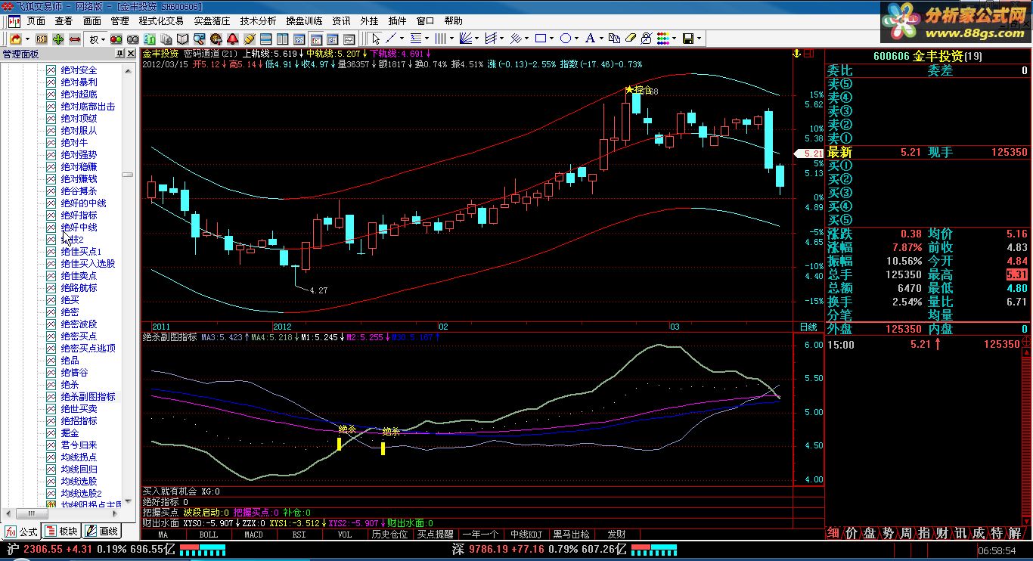This screenshot has width=1033, height=561.
Task: Click the copy drawing objects icon
Action: pyautogui.click(x=614, y=39)
